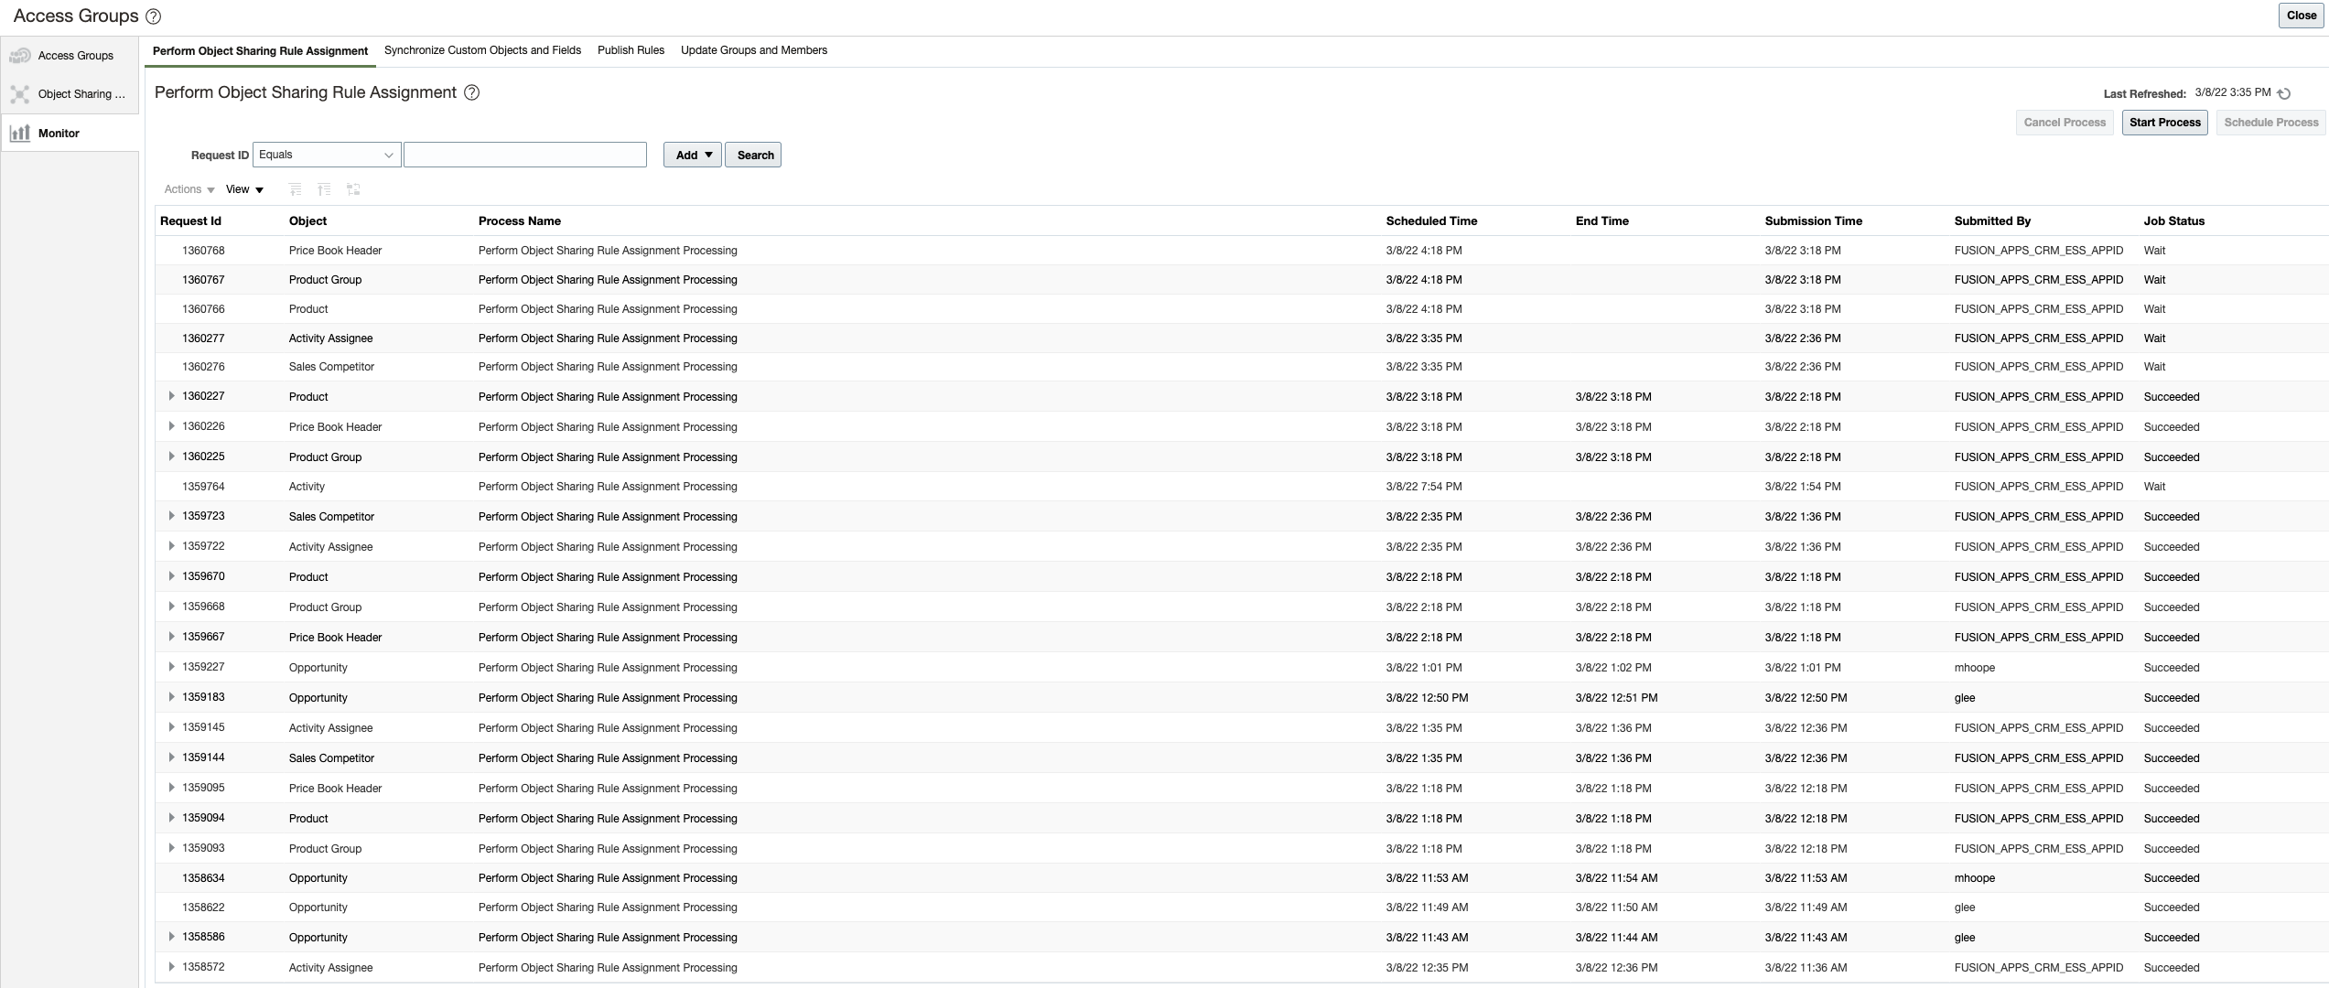The height and width of the screenshot is (988, 2329).
Task: Click the Go Up hierarchy toolbar icon
Action: tap(295, 189)
